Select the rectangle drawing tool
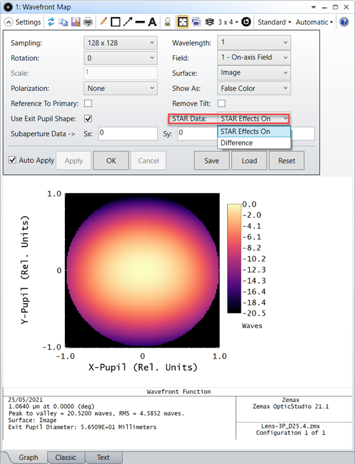This screenshot has height=464, width=355. (115, 22)
